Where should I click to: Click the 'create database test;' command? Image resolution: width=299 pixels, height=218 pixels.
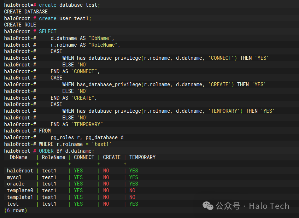click(x=70, y=5)
